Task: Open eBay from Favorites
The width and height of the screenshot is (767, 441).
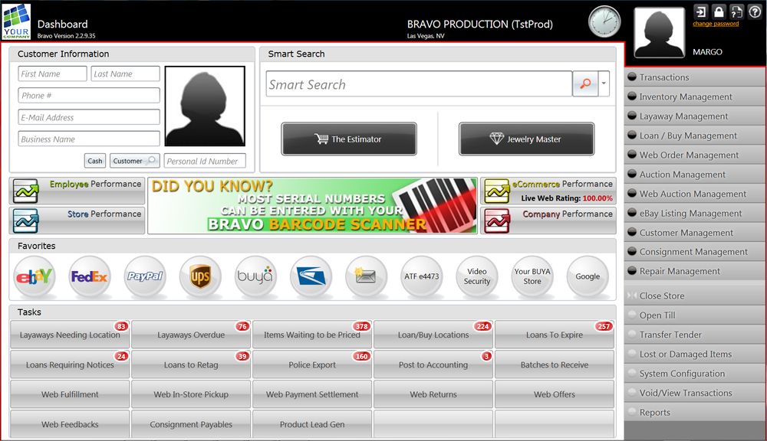Action: point(34,276)
